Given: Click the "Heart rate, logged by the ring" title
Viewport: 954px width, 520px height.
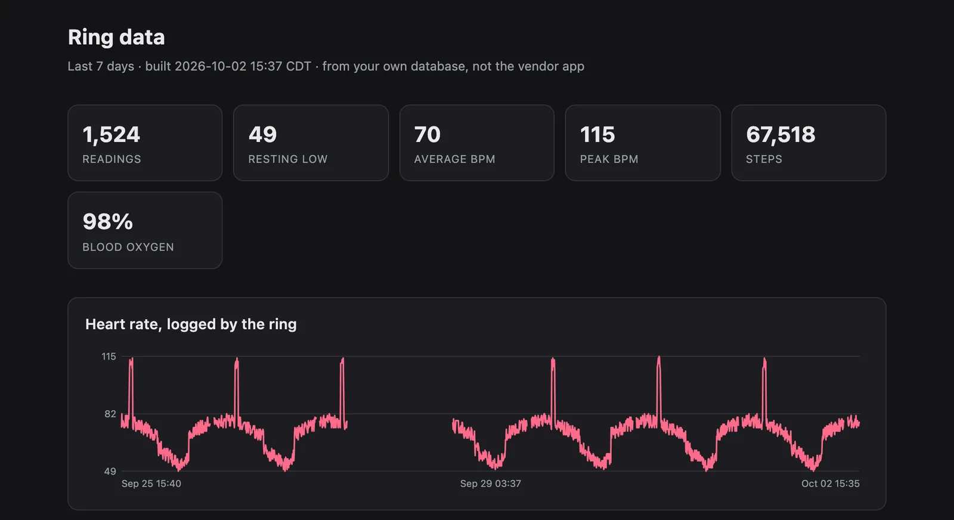Looking at the screenshot, I should 191,324.
